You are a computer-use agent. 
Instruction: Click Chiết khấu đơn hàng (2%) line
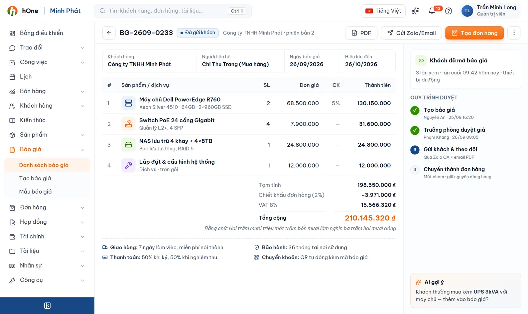(327, 195)
